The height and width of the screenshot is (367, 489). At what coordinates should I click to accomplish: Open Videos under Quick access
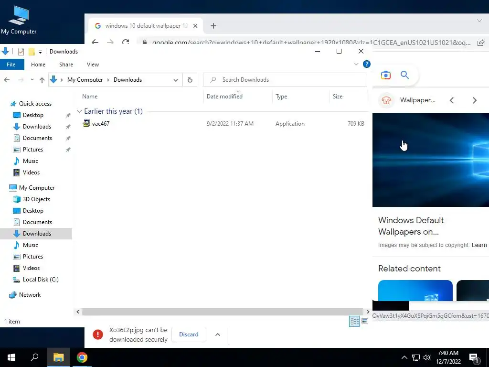pos(31,173)
